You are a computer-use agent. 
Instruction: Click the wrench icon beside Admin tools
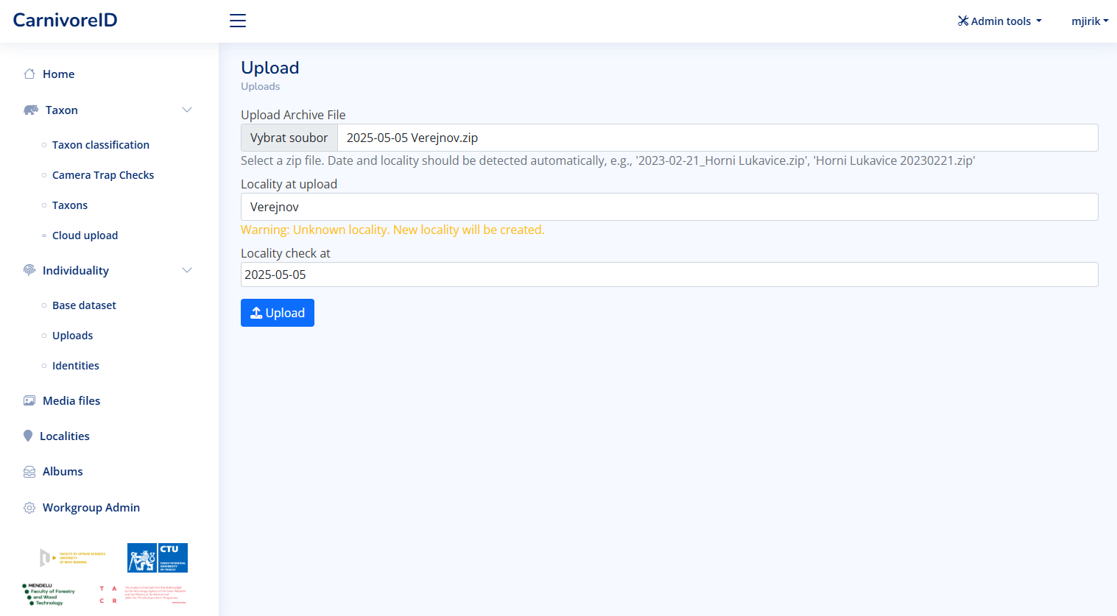coord(963,21)
